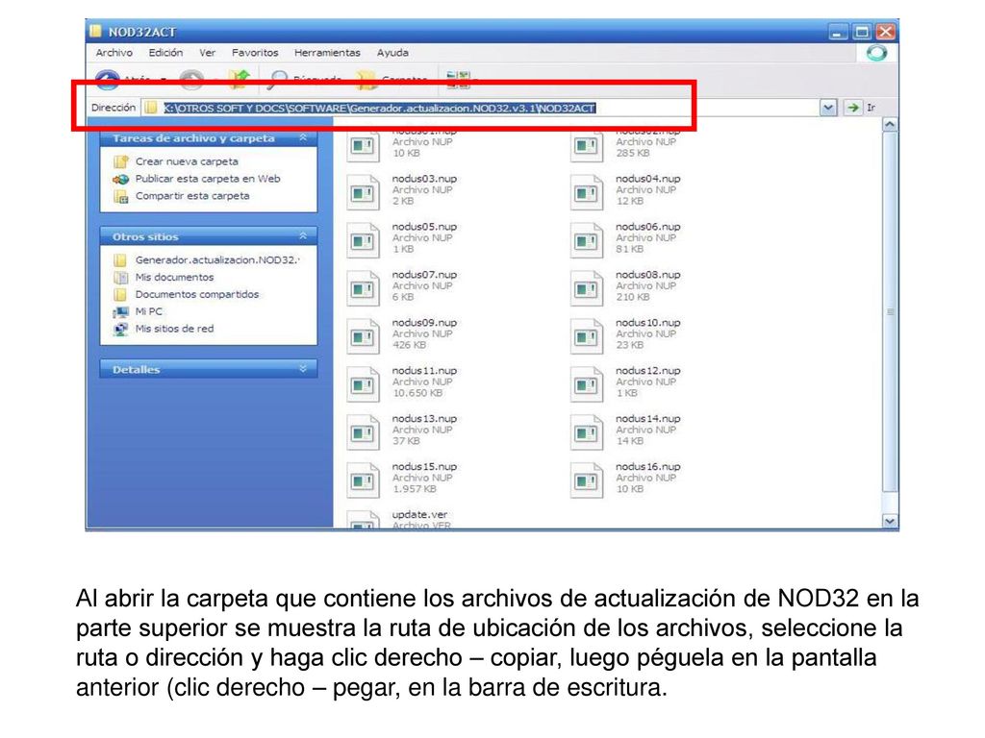Click the Atrás back arrow icon

pyautogui.click(x=108, y=78)
